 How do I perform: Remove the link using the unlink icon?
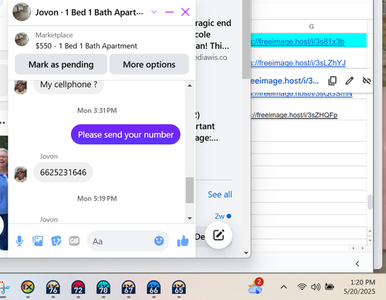click(367, 81)
